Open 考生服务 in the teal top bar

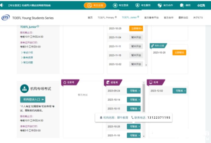146,5
